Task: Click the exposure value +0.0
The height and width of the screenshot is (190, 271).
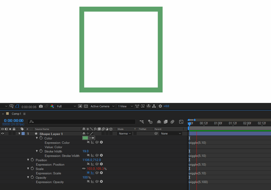Action: point(166,106)
